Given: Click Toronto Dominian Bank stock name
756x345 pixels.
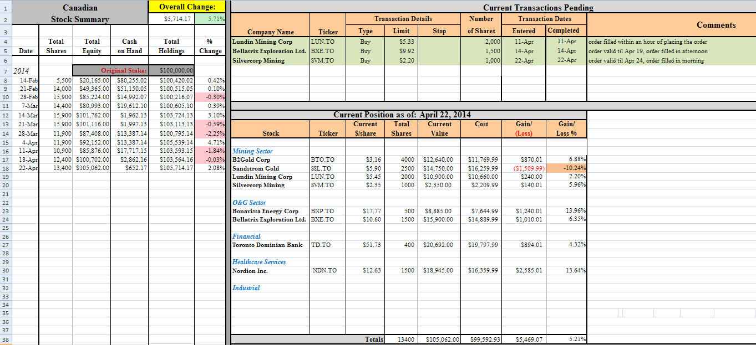Looking at the screenshot, I should pos(267,245).
